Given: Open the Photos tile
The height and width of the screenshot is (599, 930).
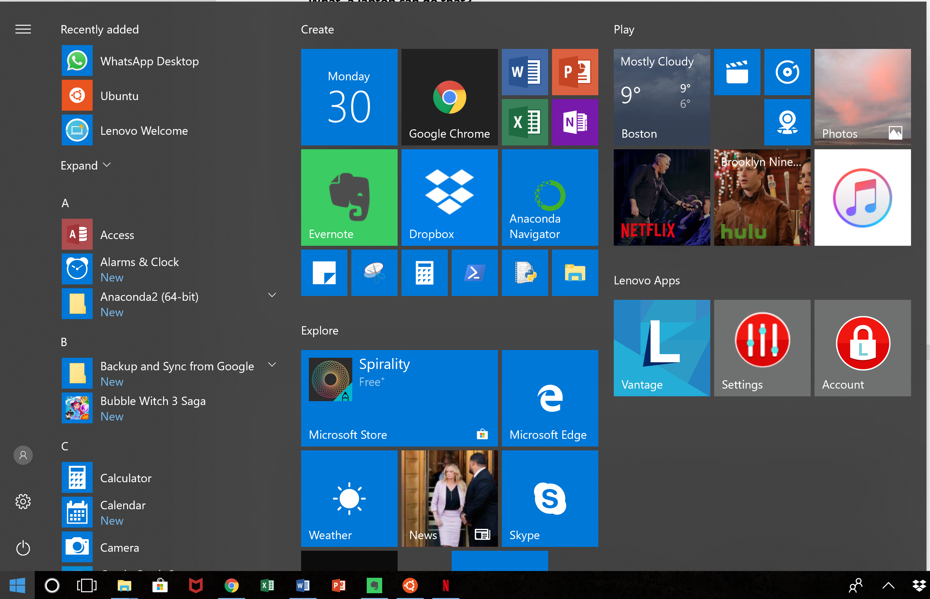Looking at the screenshot, I should (x=862, y=97).
